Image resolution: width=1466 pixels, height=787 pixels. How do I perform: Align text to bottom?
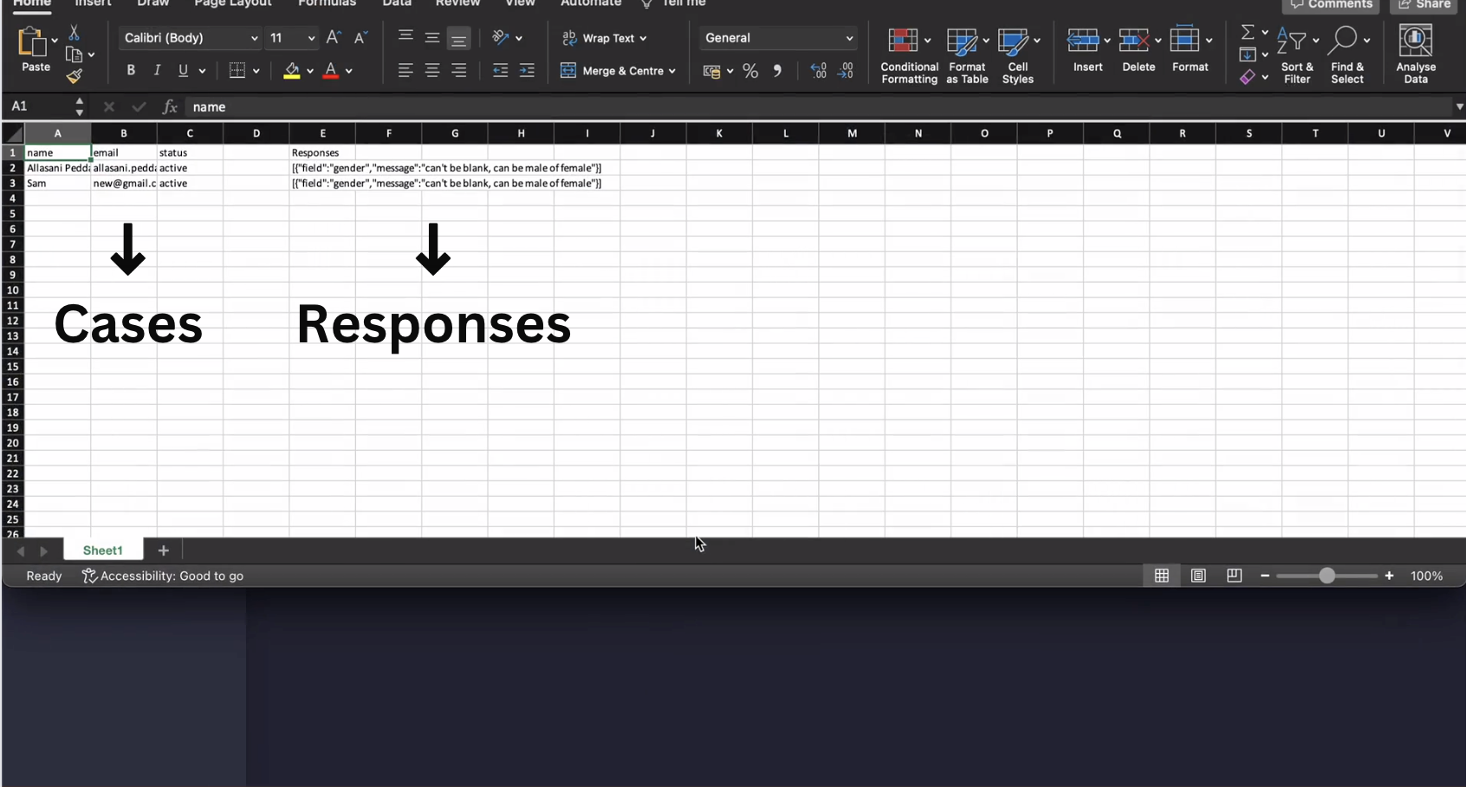458,38
